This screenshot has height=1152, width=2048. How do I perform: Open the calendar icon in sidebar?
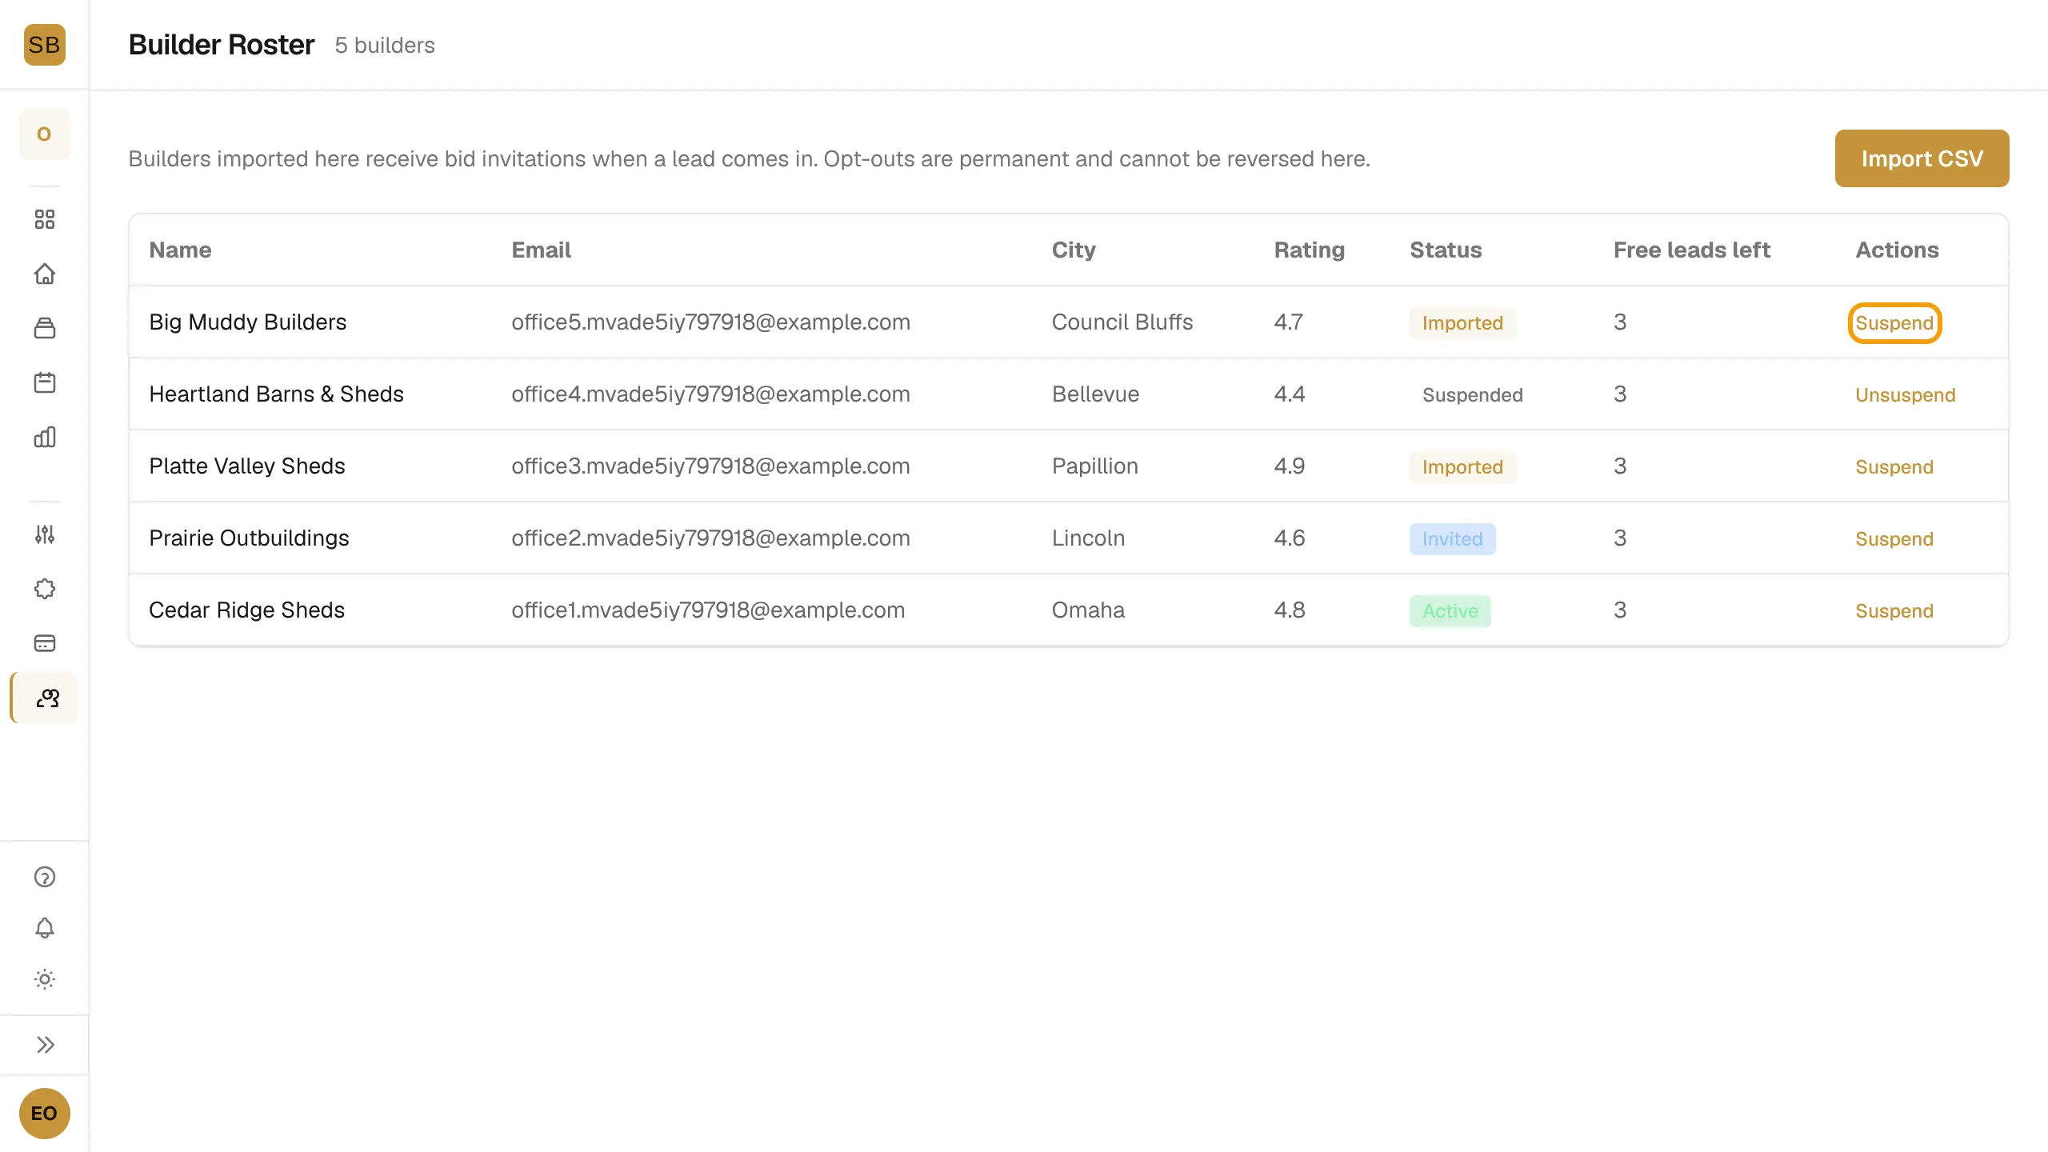click(45, 382)
